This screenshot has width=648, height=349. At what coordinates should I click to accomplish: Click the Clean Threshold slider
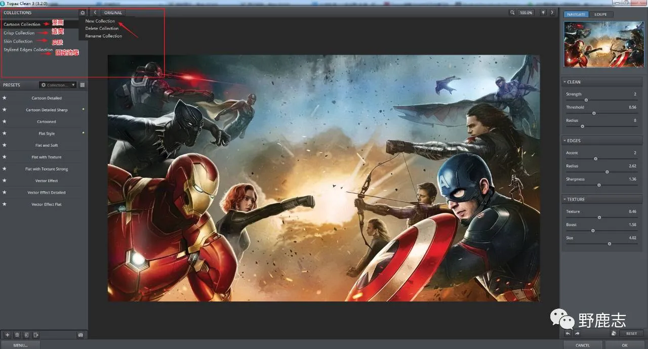(x=601, y=113)
